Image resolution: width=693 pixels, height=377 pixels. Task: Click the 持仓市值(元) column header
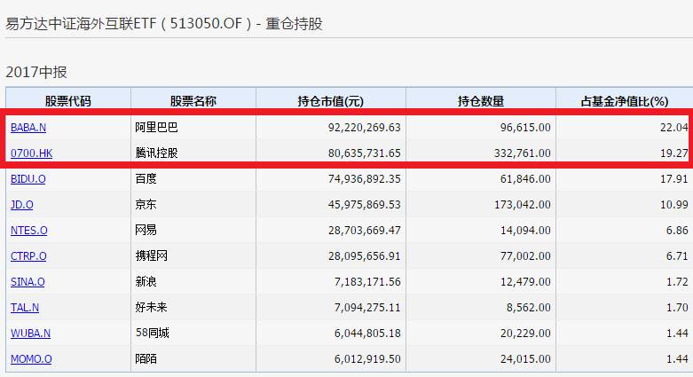click(x=331, y=101)
